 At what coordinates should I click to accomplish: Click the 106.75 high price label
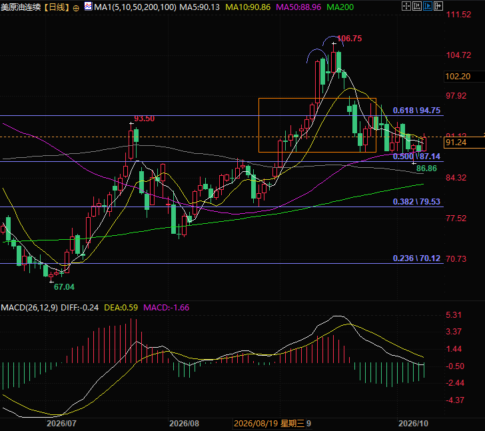point(349,39)
